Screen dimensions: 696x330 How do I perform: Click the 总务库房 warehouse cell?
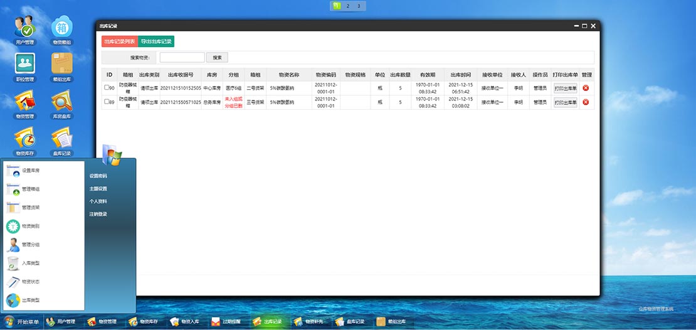click(x=212, y=102)
